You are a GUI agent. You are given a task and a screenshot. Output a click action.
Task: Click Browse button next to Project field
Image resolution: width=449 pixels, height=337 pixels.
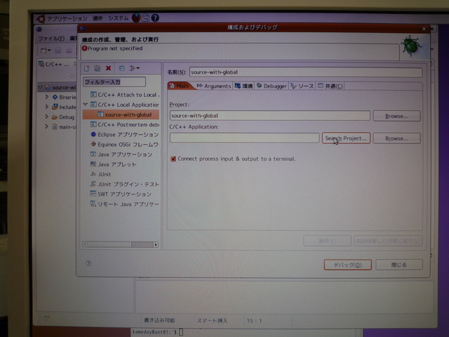(x=396, y=116)
